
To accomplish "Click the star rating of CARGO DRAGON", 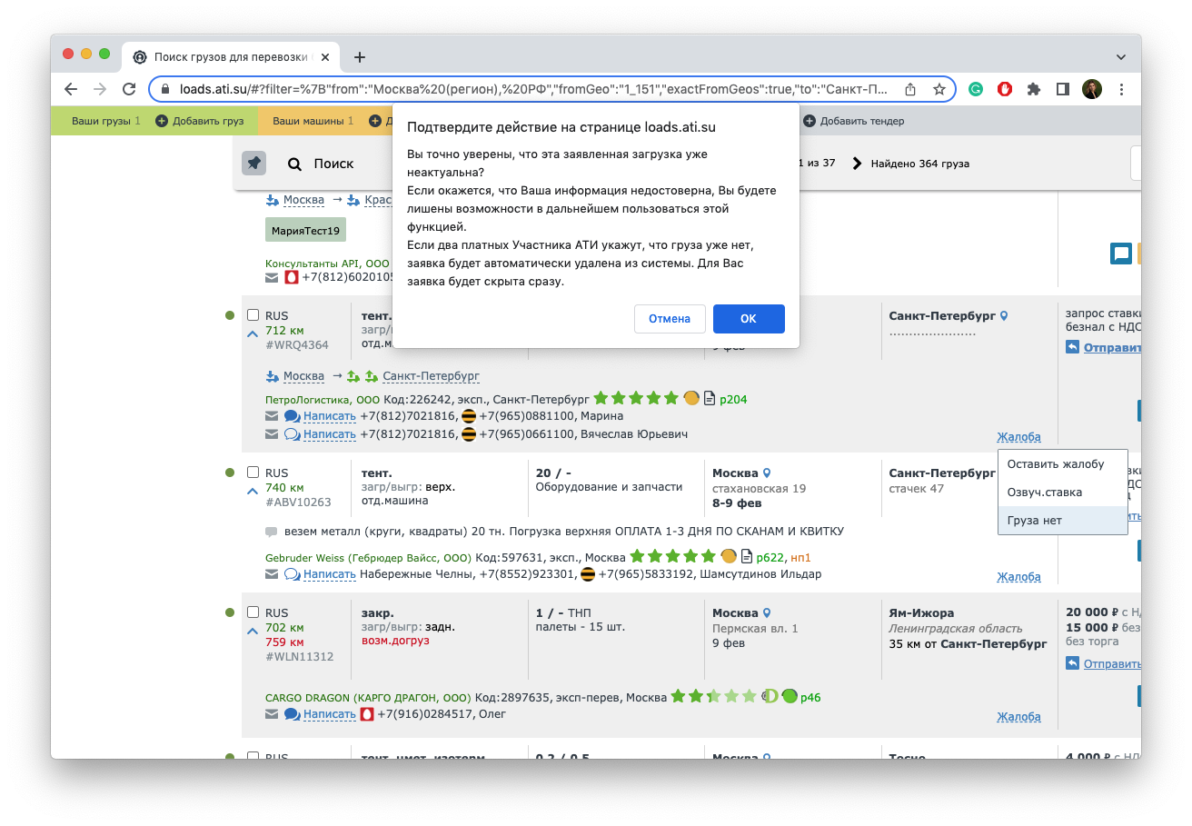I will pyautogui.click(x=713, y=696).
